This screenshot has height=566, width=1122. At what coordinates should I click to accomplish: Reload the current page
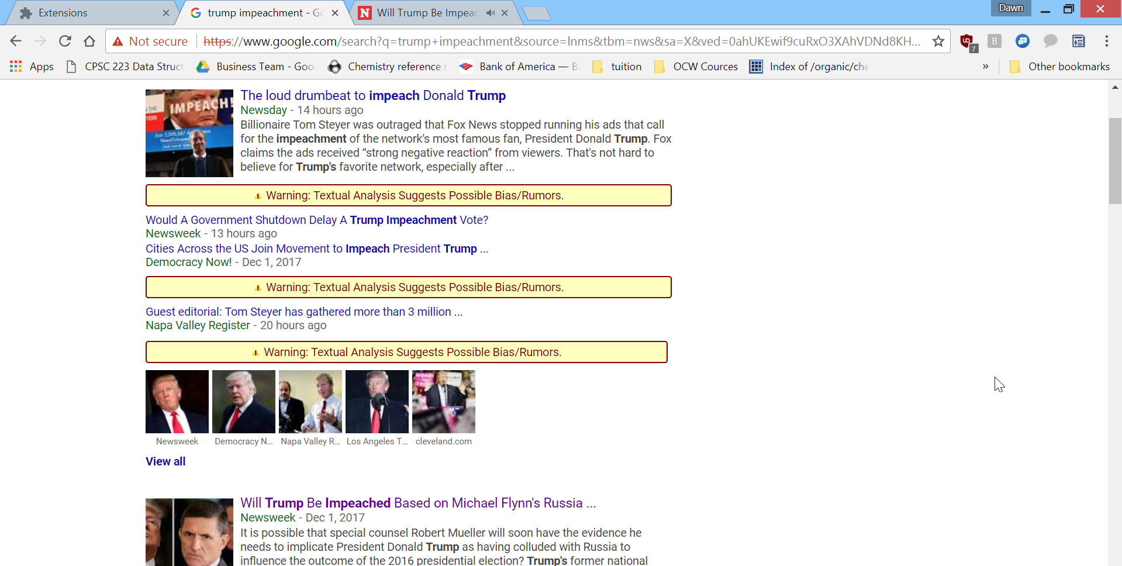point(65,41)
